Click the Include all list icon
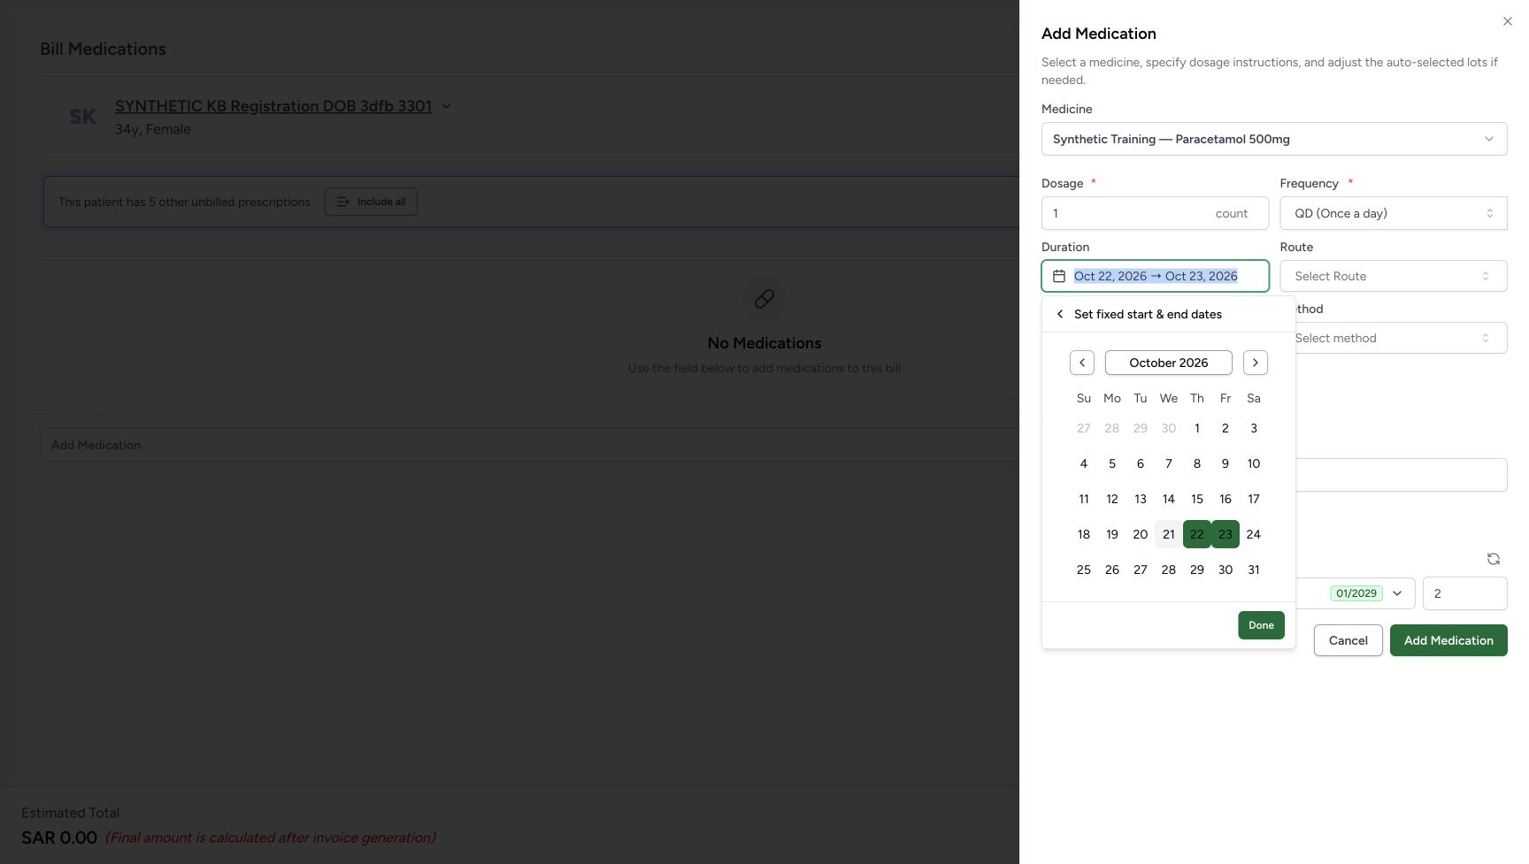Image resolution: width=1529 pixels, height=864 pixels. pyautogui.click(x=343, y=202)
